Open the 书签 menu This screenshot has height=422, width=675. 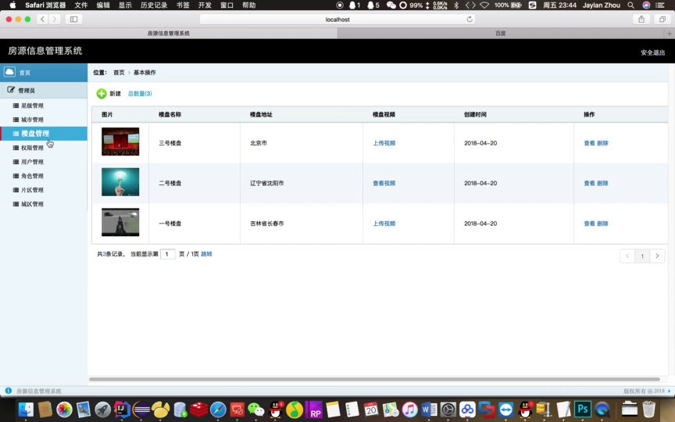pyautogui.click(x=183, y=5)
